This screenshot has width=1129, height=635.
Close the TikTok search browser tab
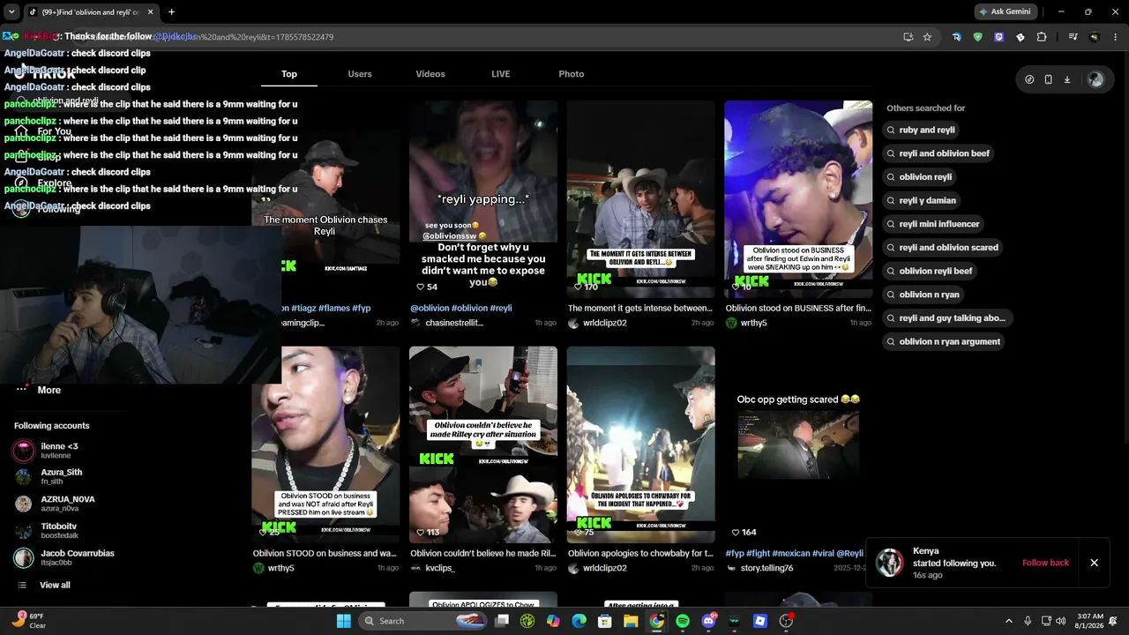point(150,11)
